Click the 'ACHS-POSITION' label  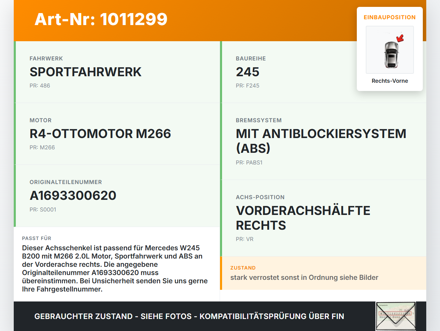coord(260,197)
